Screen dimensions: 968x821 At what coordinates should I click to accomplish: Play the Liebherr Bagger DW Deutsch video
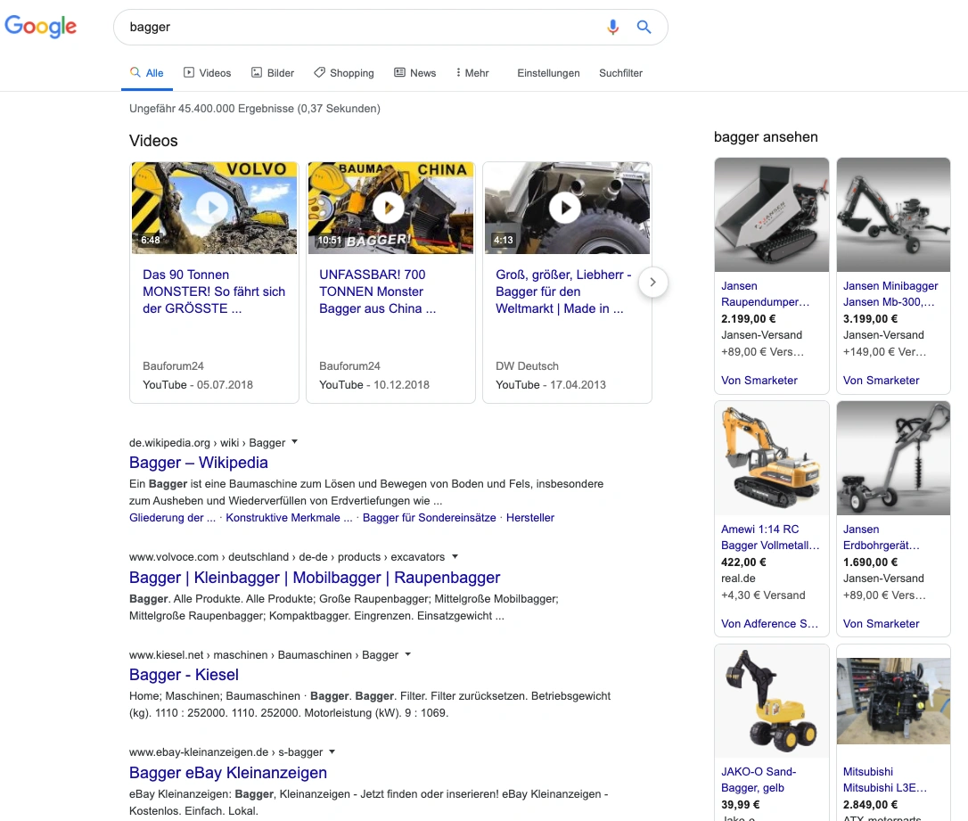tap(565, 207)
